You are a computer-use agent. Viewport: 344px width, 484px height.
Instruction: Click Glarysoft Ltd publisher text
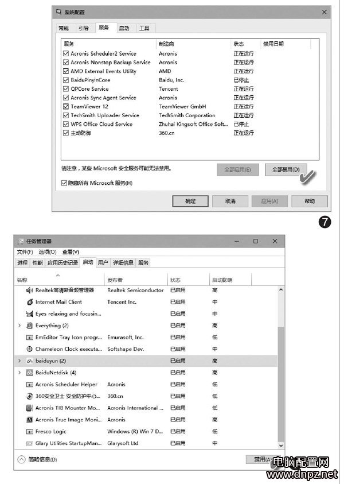(x=123, y=443)
